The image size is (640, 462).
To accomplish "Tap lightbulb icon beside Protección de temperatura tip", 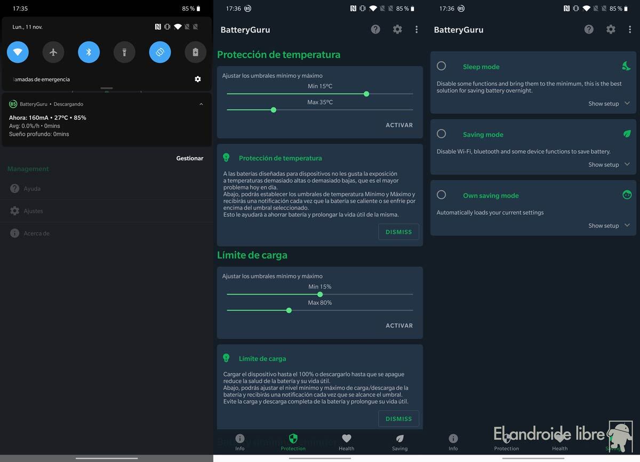I will [226, 158].
